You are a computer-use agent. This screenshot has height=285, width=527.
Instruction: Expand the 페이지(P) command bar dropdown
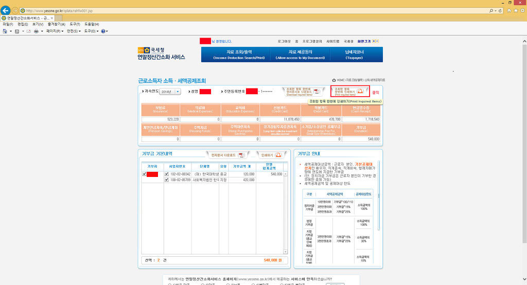tap(55, 31)
